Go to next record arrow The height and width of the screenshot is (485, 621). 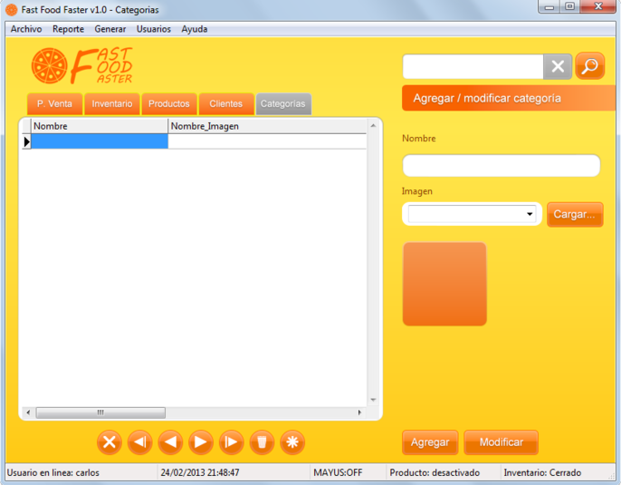201,441
